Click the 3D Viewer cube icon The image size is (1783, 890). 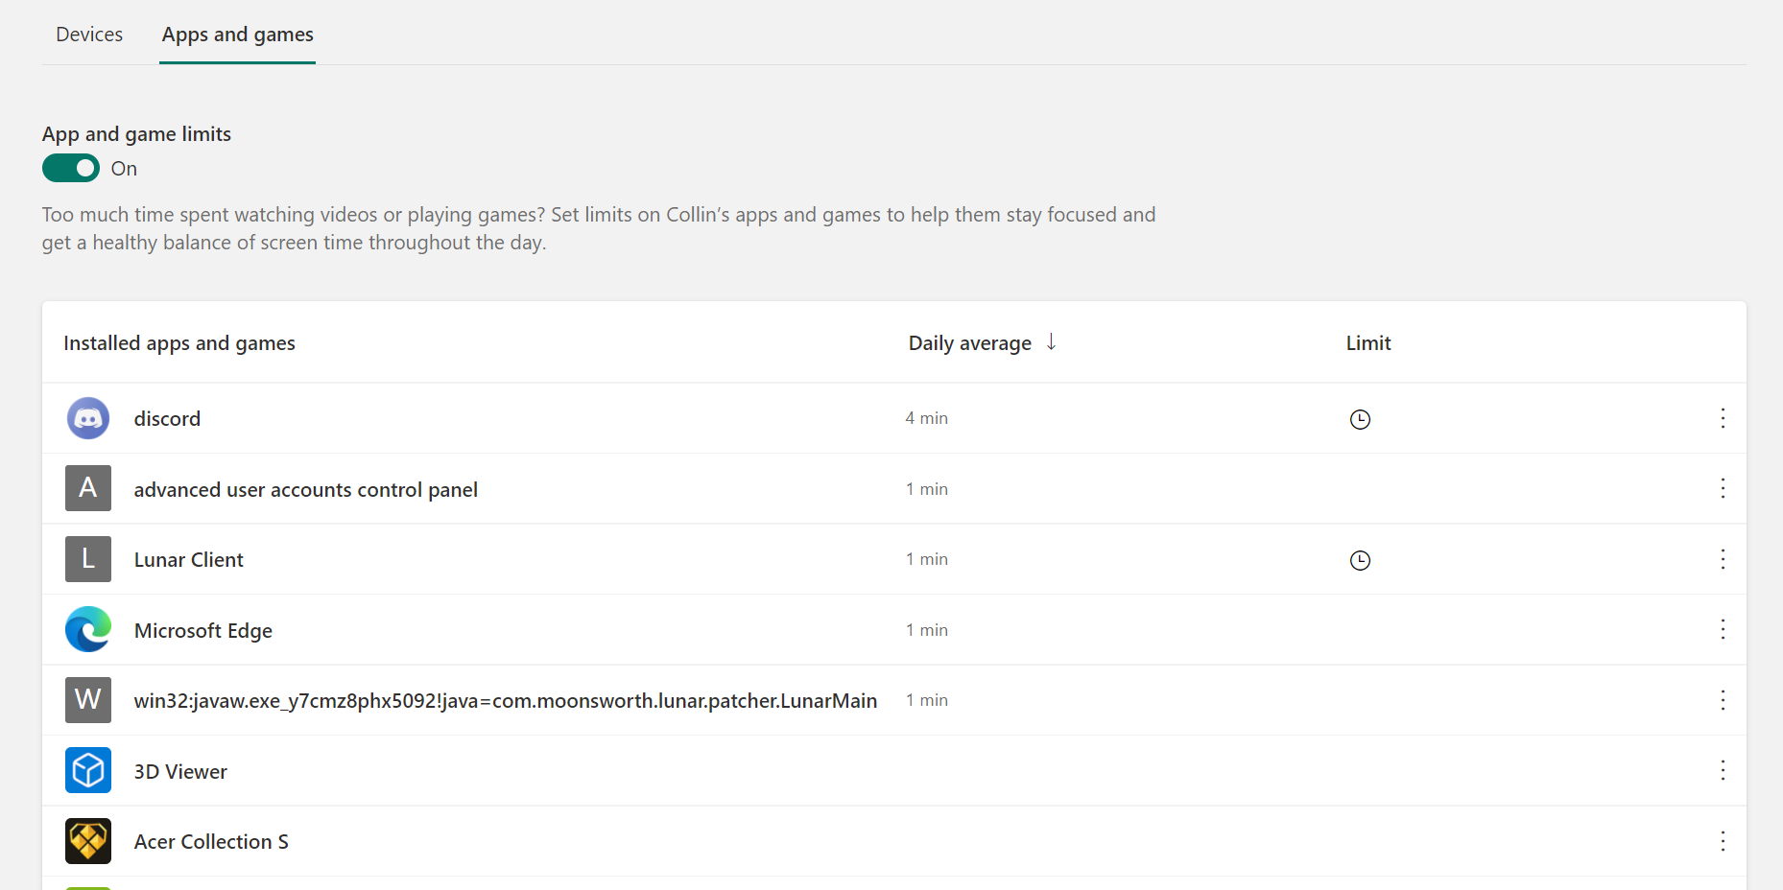[88, 770]
